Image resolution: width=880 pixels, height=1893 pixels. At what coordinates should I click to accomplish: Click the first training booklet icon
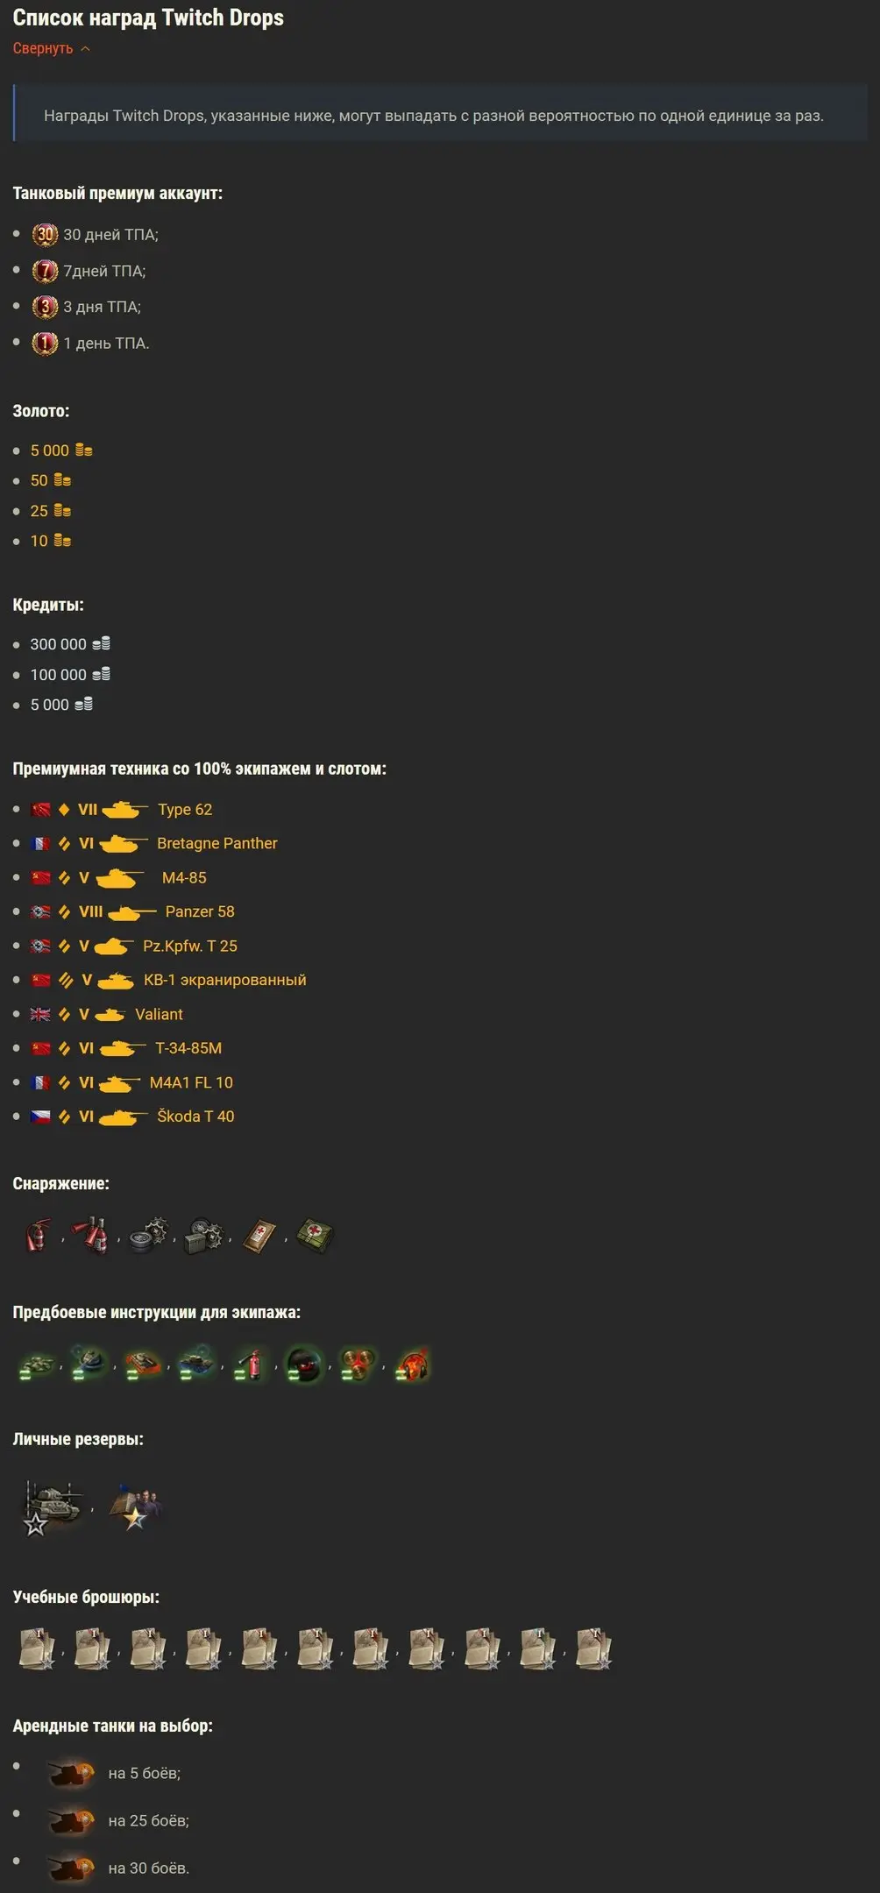click(x=37, y=1648)
